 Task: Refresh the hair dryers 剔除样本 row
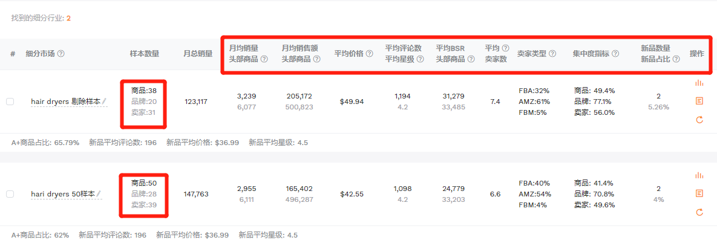(699, 120)
